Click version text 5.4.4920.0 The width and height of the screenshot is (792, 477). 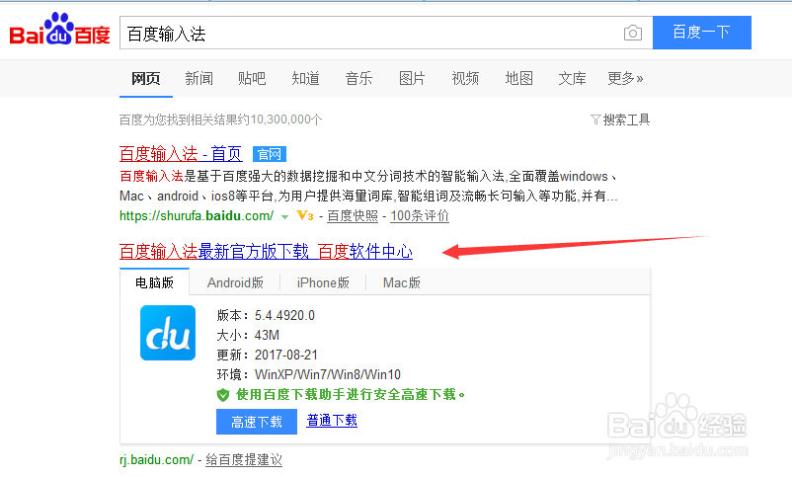(284, 316)
